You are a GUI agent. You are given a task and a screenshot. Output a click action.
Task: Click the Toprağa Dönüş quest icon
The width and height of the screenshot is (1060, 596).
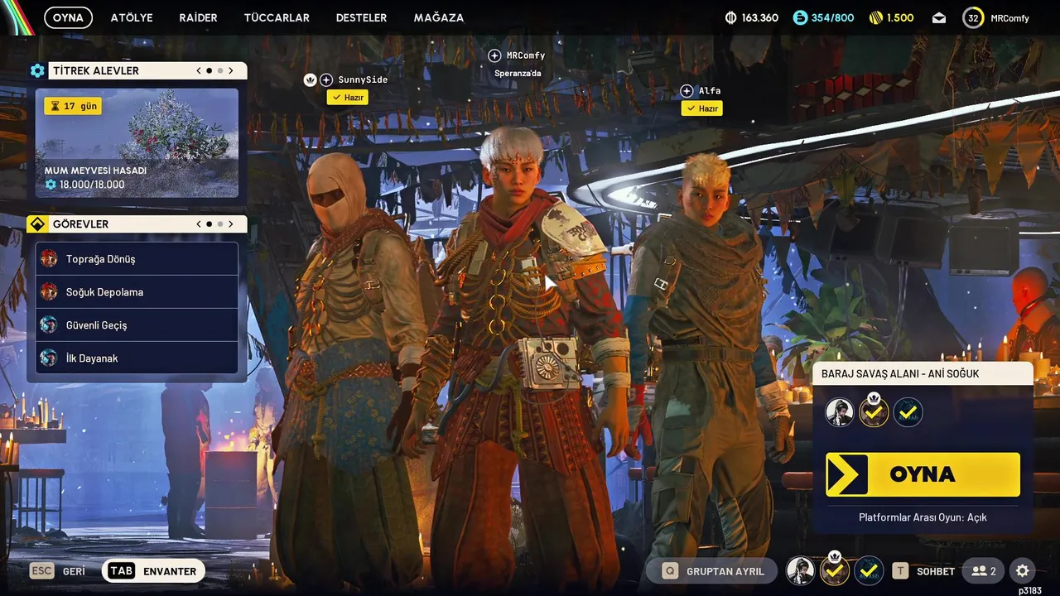pyautogui.click(x=49, y=258)
